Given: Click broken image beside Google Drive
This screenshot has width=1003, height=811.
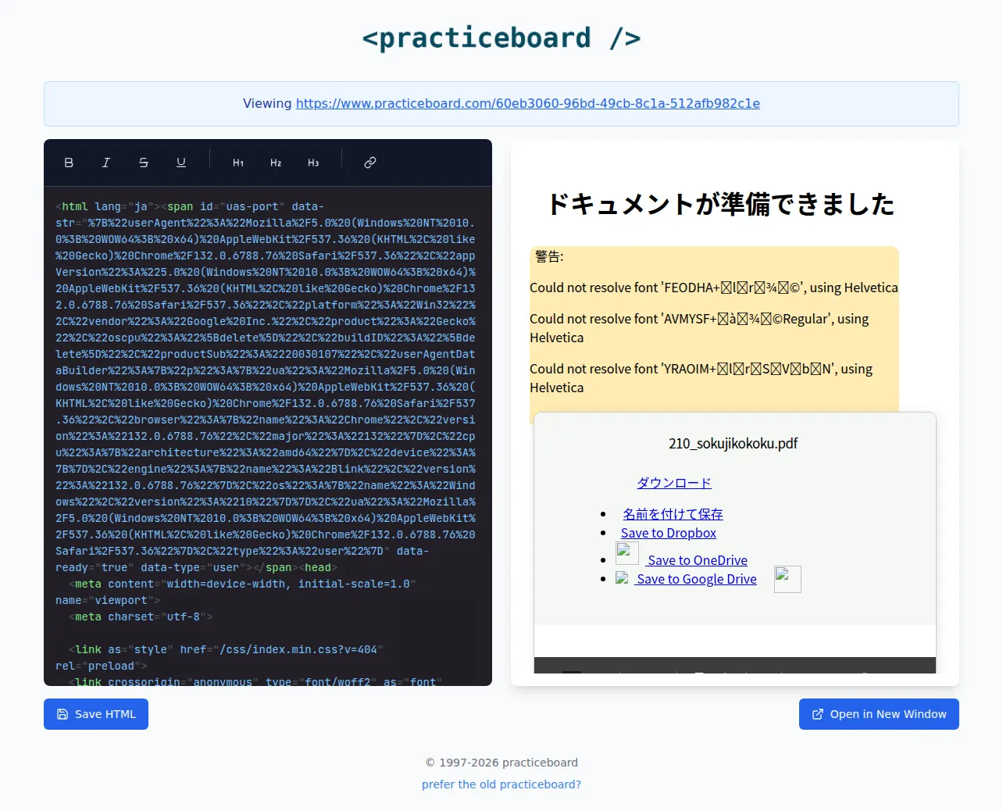Looking at the screenshot, I should point(787,579).
